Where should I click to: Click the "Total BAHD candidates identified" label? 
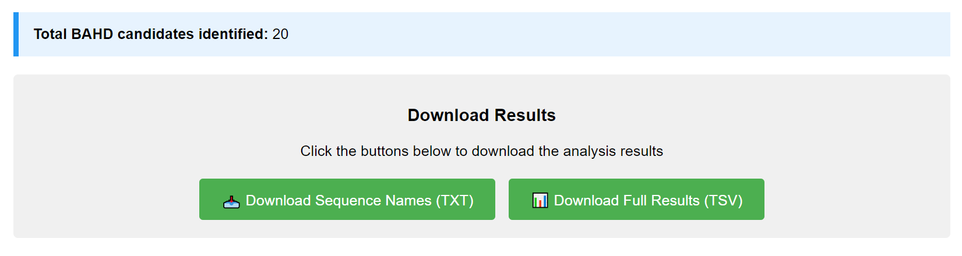click(150, 34)
